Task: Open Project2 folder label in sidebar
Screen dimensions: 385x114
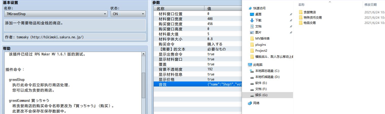Action: (261, 51)
